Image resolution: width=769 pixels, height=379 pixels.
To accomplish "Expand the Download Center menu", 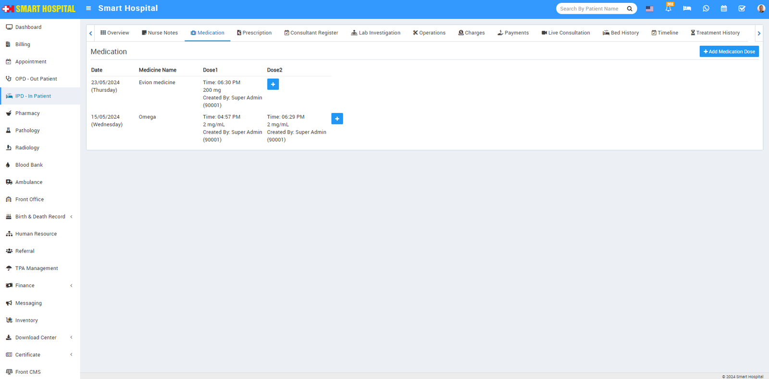I will (x=36, y=338).
